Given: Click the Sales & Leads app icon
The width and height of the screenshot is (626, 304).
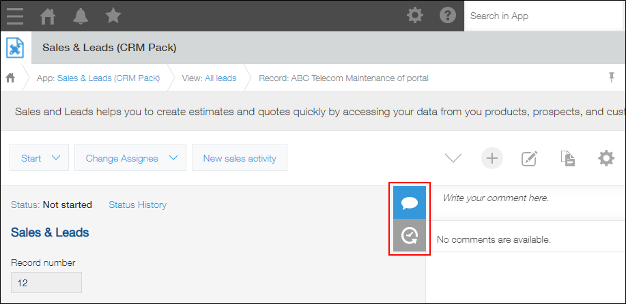Looking at the screenshot, I should click(15, 48).
